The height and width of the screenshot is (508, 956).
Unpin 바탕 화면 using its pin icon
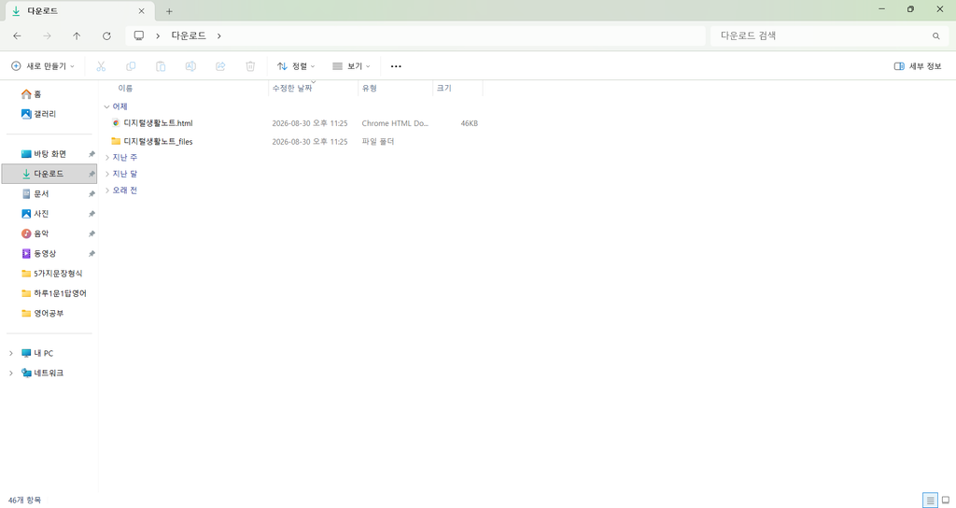coord(91,154)
